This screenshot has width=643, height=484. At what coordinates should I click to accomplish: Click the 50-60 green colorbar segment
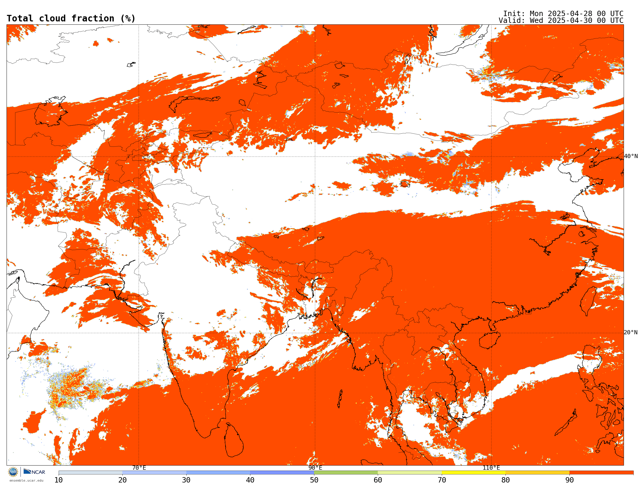[346, 473]
